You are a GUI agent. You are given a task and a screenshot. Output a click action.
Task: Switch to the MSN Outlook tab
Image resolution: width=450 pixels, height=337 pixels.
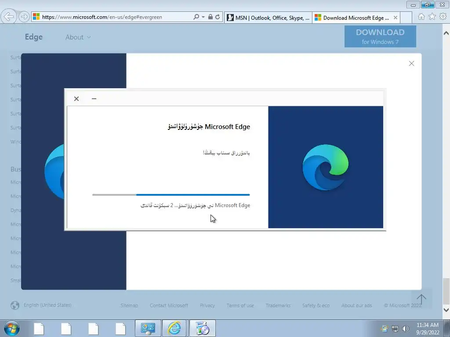(268, 18)
